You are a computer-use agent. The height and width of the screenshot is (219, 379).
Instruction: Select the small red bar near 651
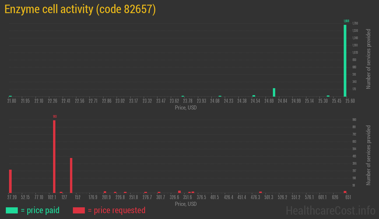point(345,192)
